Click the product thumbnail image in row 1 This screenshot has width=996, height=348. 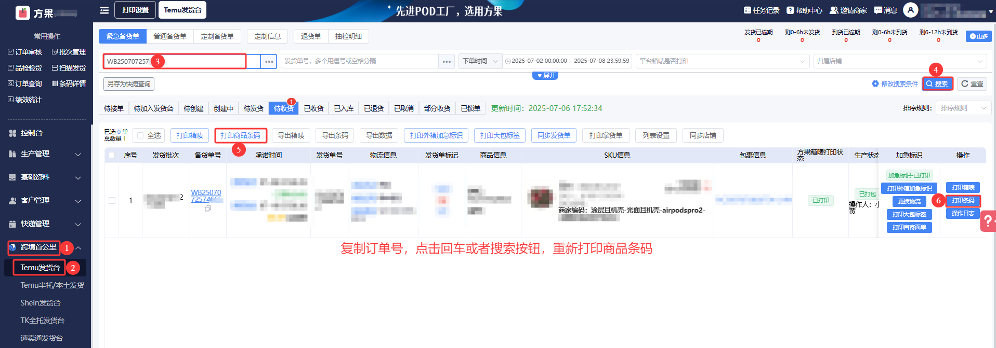541,198
